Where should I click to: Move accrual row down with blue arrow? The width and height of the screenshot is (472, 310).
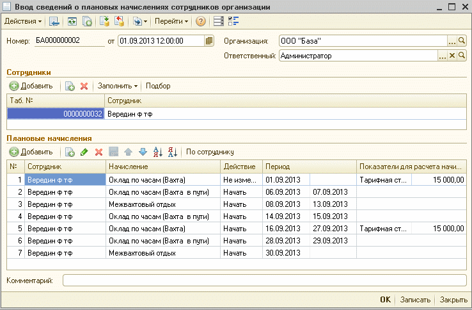[x=143, y=152]
